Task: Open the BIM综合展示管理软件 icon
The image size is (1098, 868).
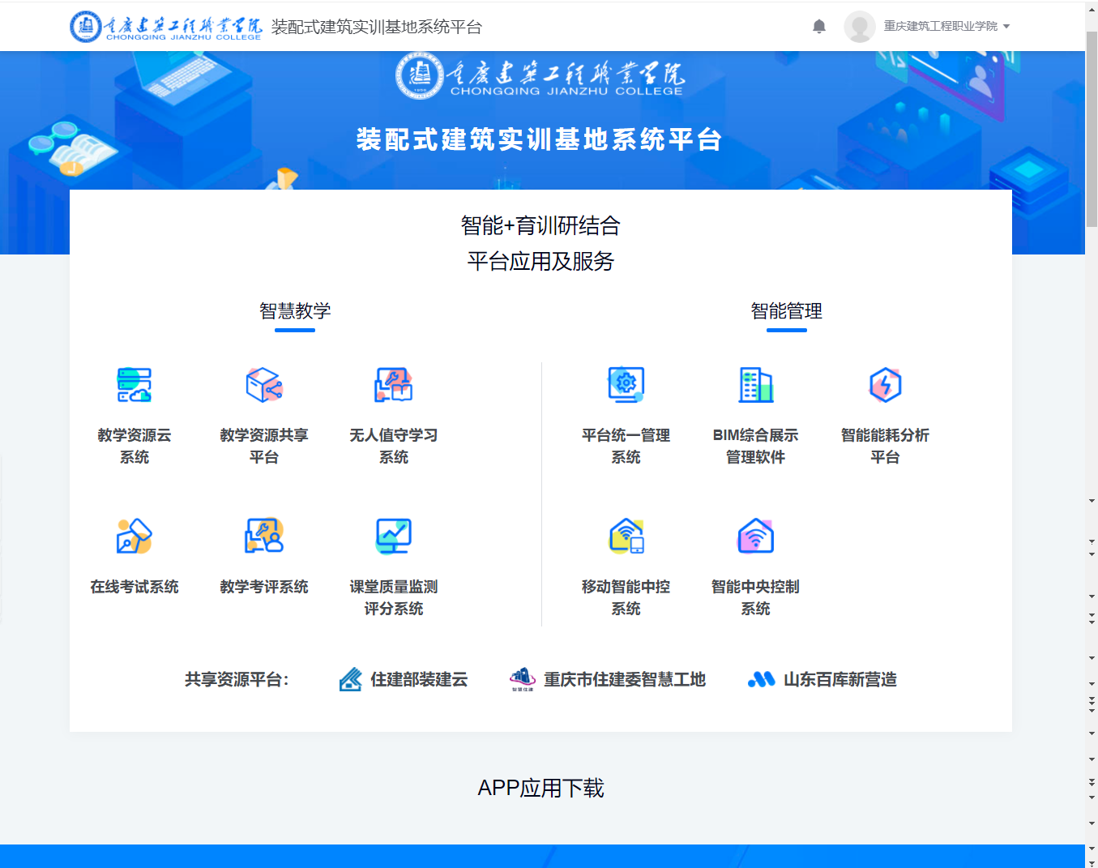Action: pos(755,385)
